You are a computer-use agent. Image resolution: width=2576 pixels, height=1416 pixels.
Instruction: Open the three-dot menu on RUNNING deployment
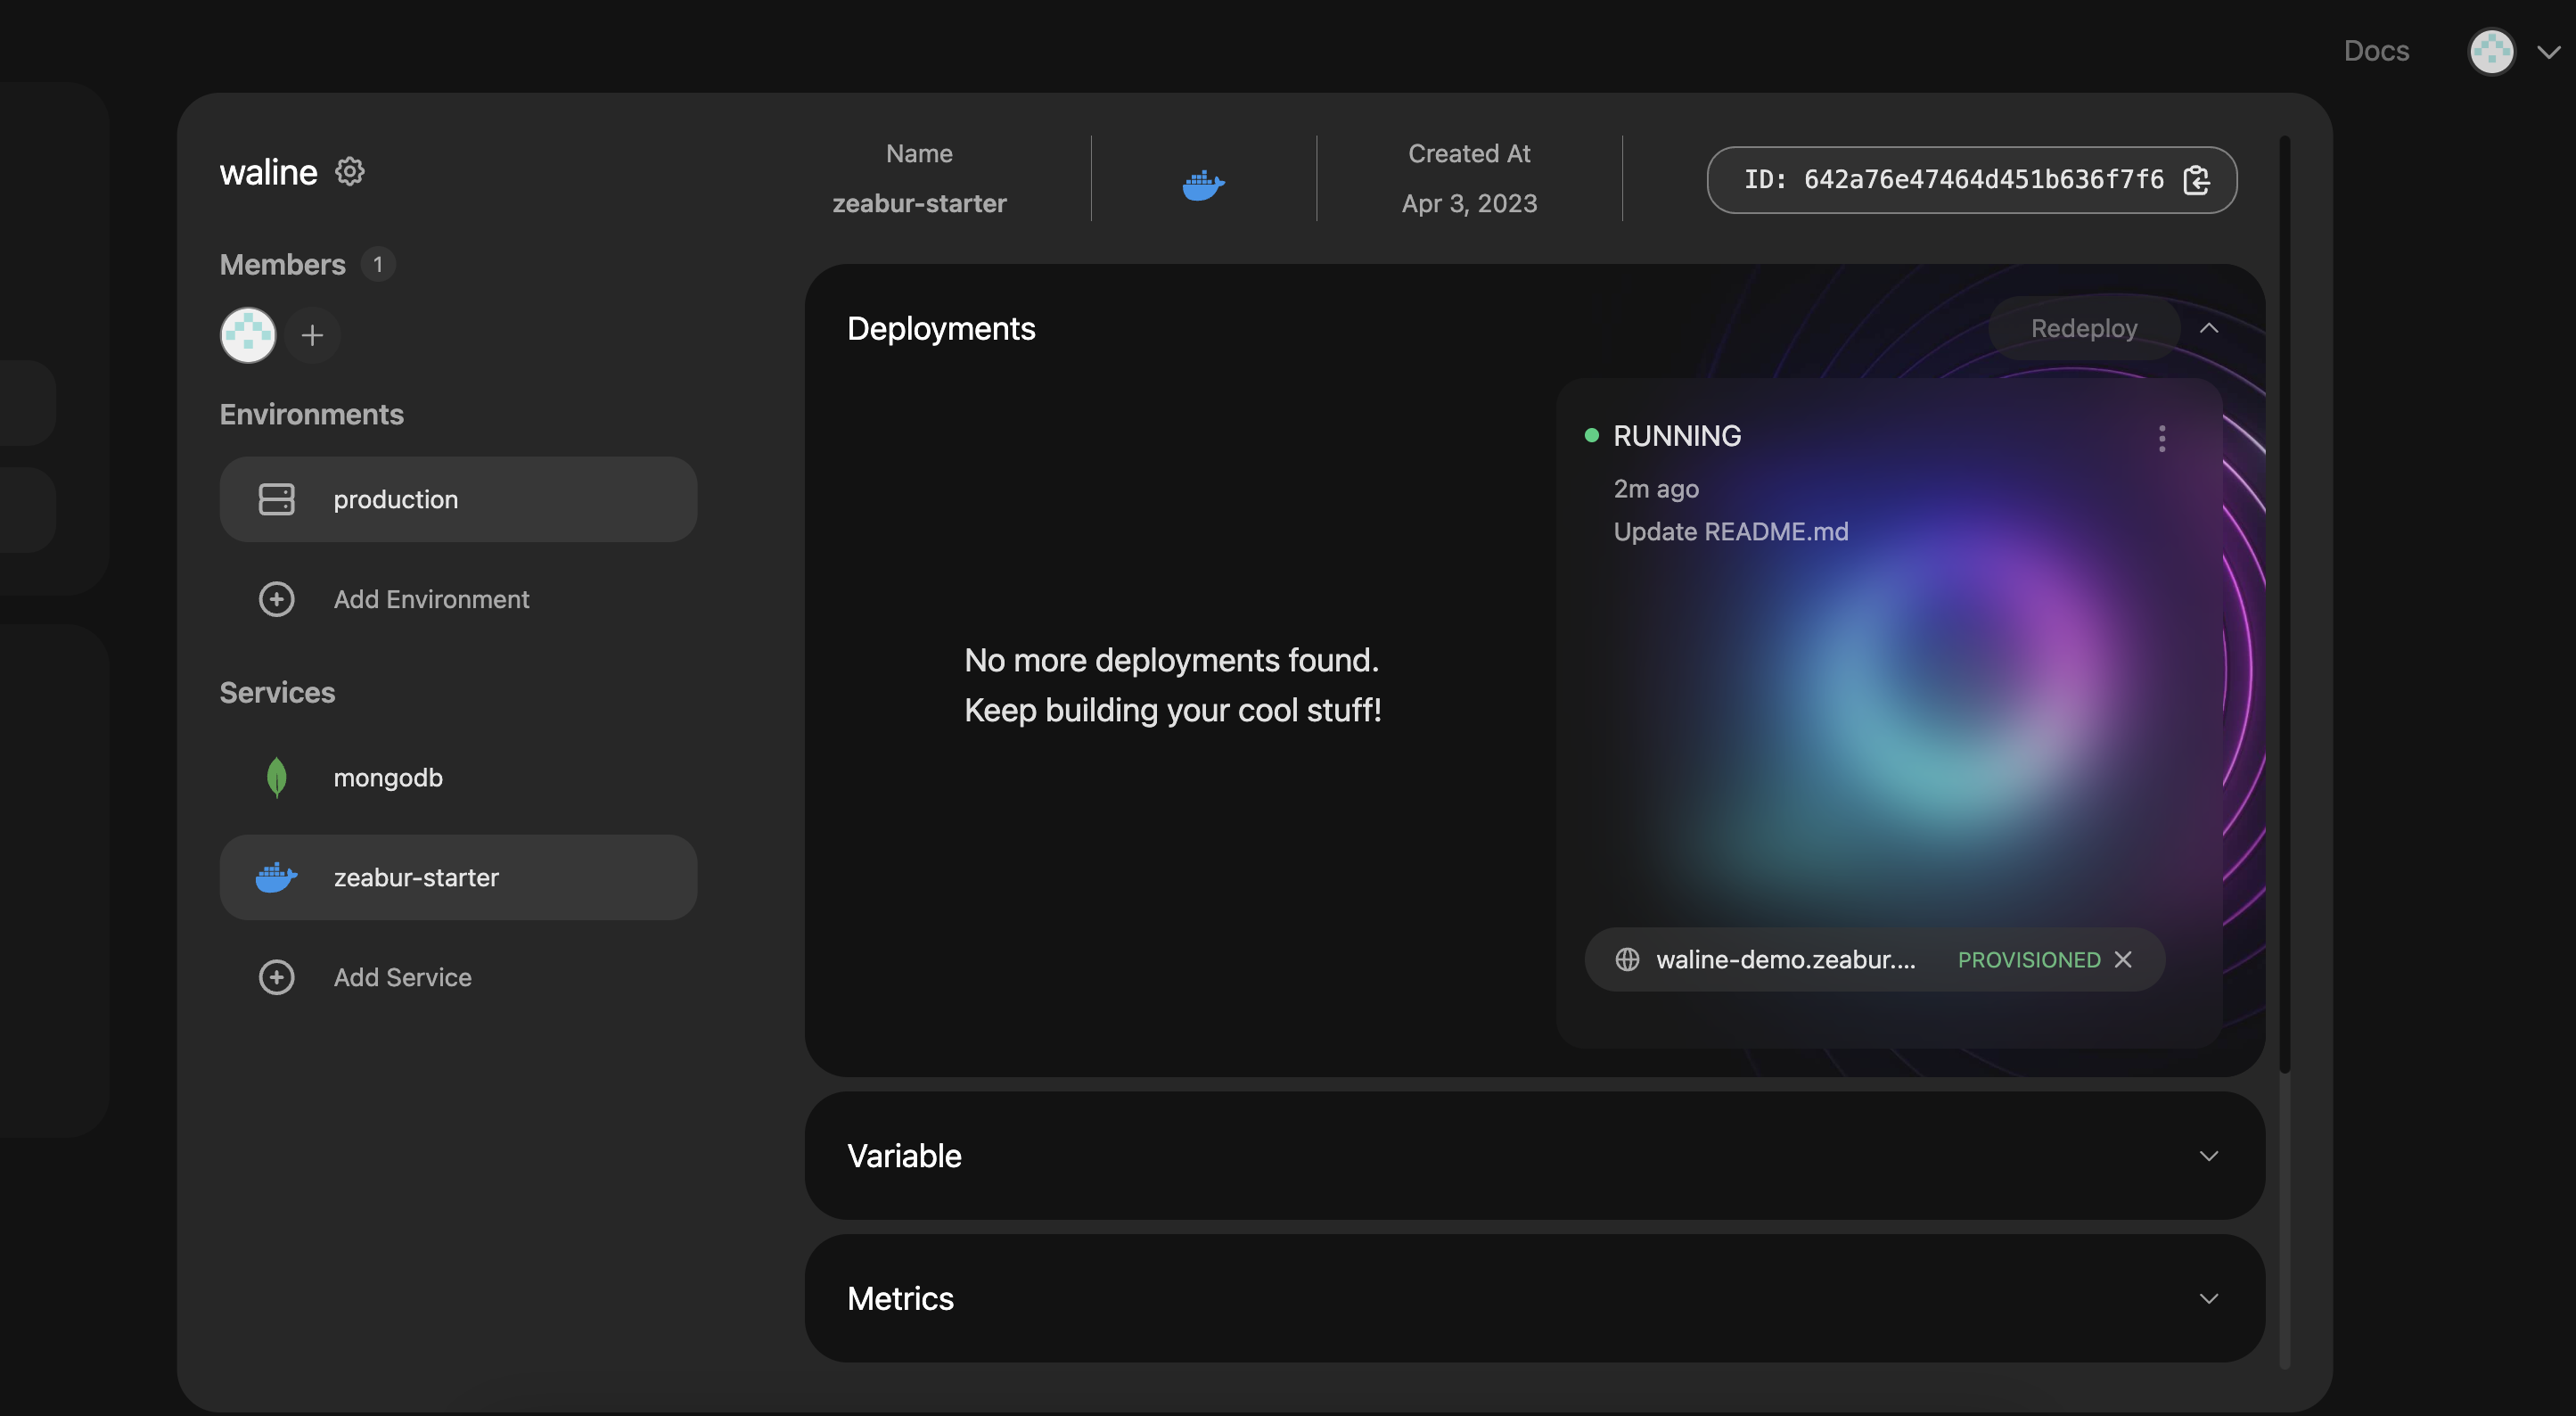2162,439
